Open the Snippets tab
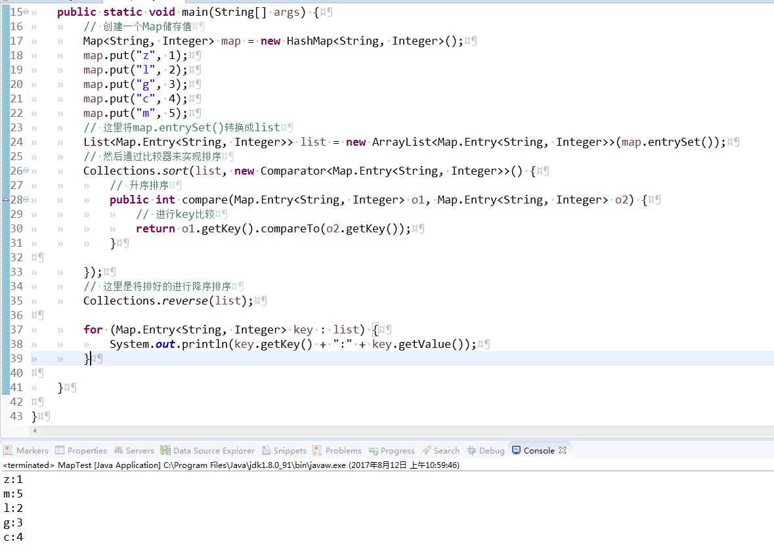This screenshot has width=774, height=550. click(284, 450)
